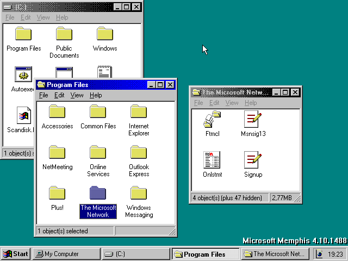Select The Microsoft Network folder icon
Image resolution: width=348 pixels, height=261 pixels.
click(x=98, y=193)
